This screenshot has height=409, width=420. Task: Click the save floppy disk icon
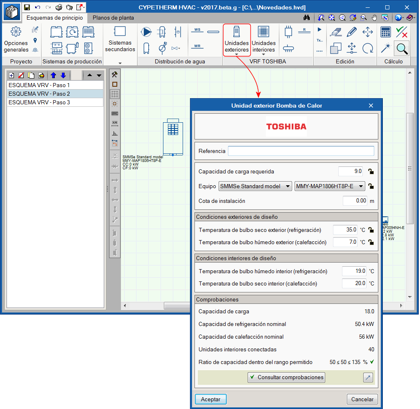(x=27, y=7)
